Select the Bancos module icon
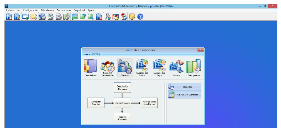 point(125,68)
